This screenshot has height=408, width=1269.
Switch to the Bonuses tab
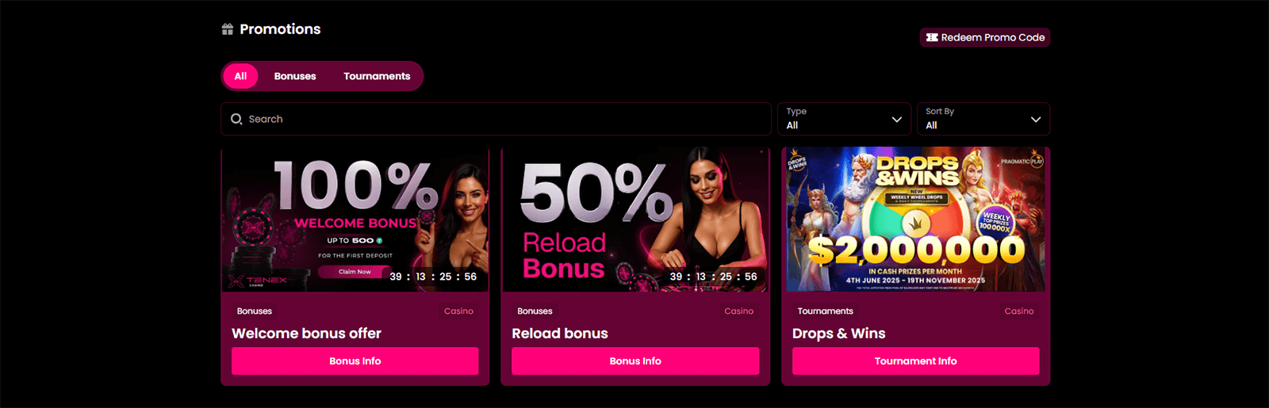[295, 76]
